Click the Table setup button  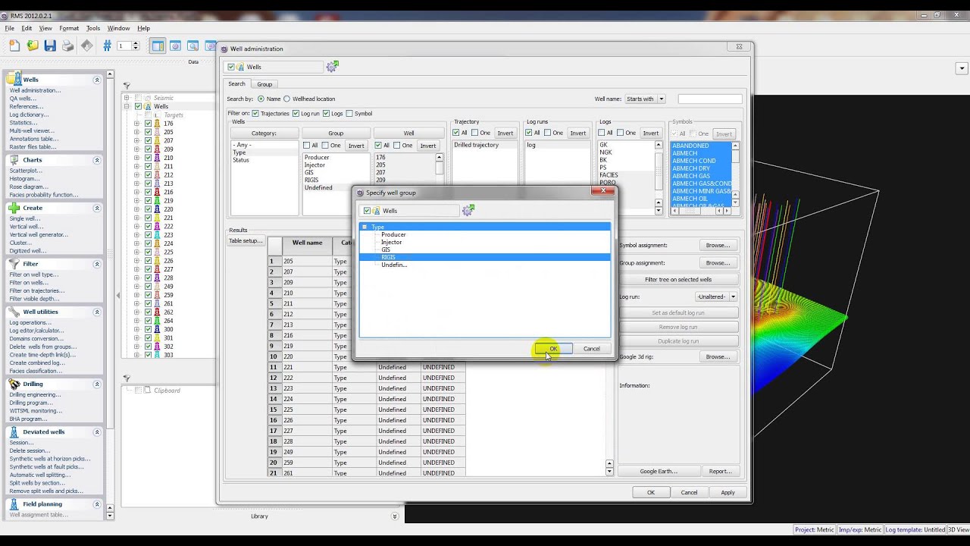pos(246,240)
